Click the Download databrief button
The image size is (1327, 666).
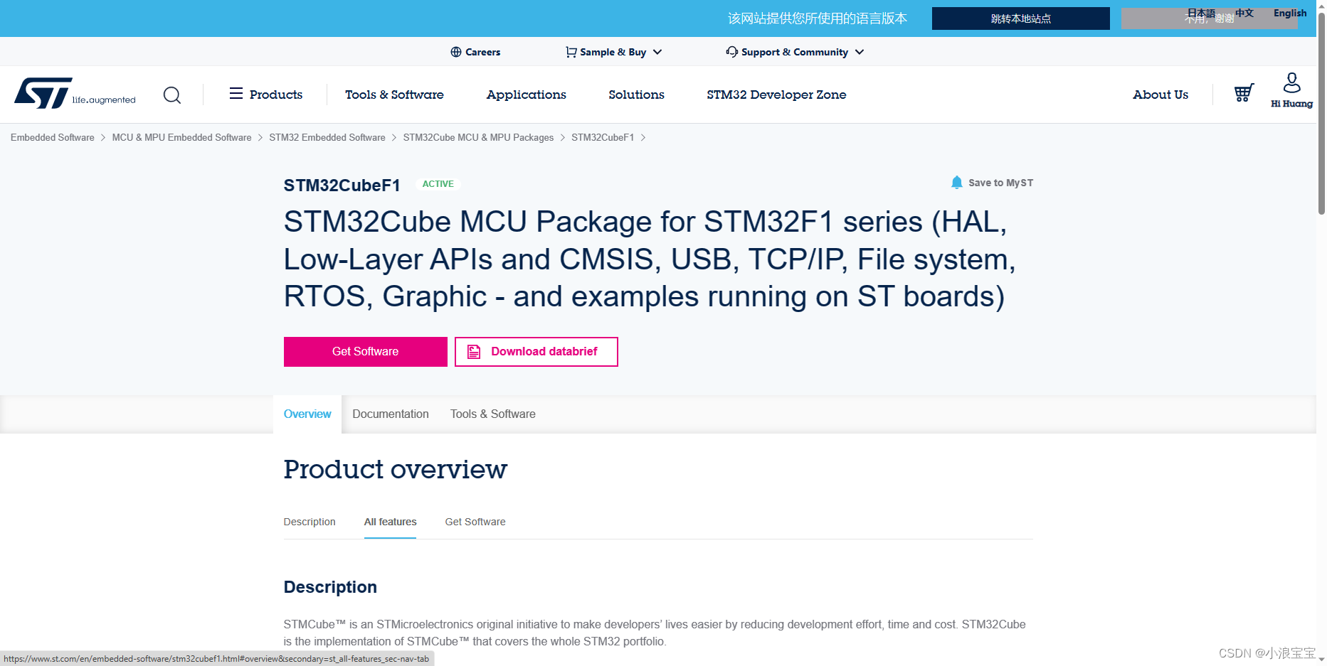point(536,352)
